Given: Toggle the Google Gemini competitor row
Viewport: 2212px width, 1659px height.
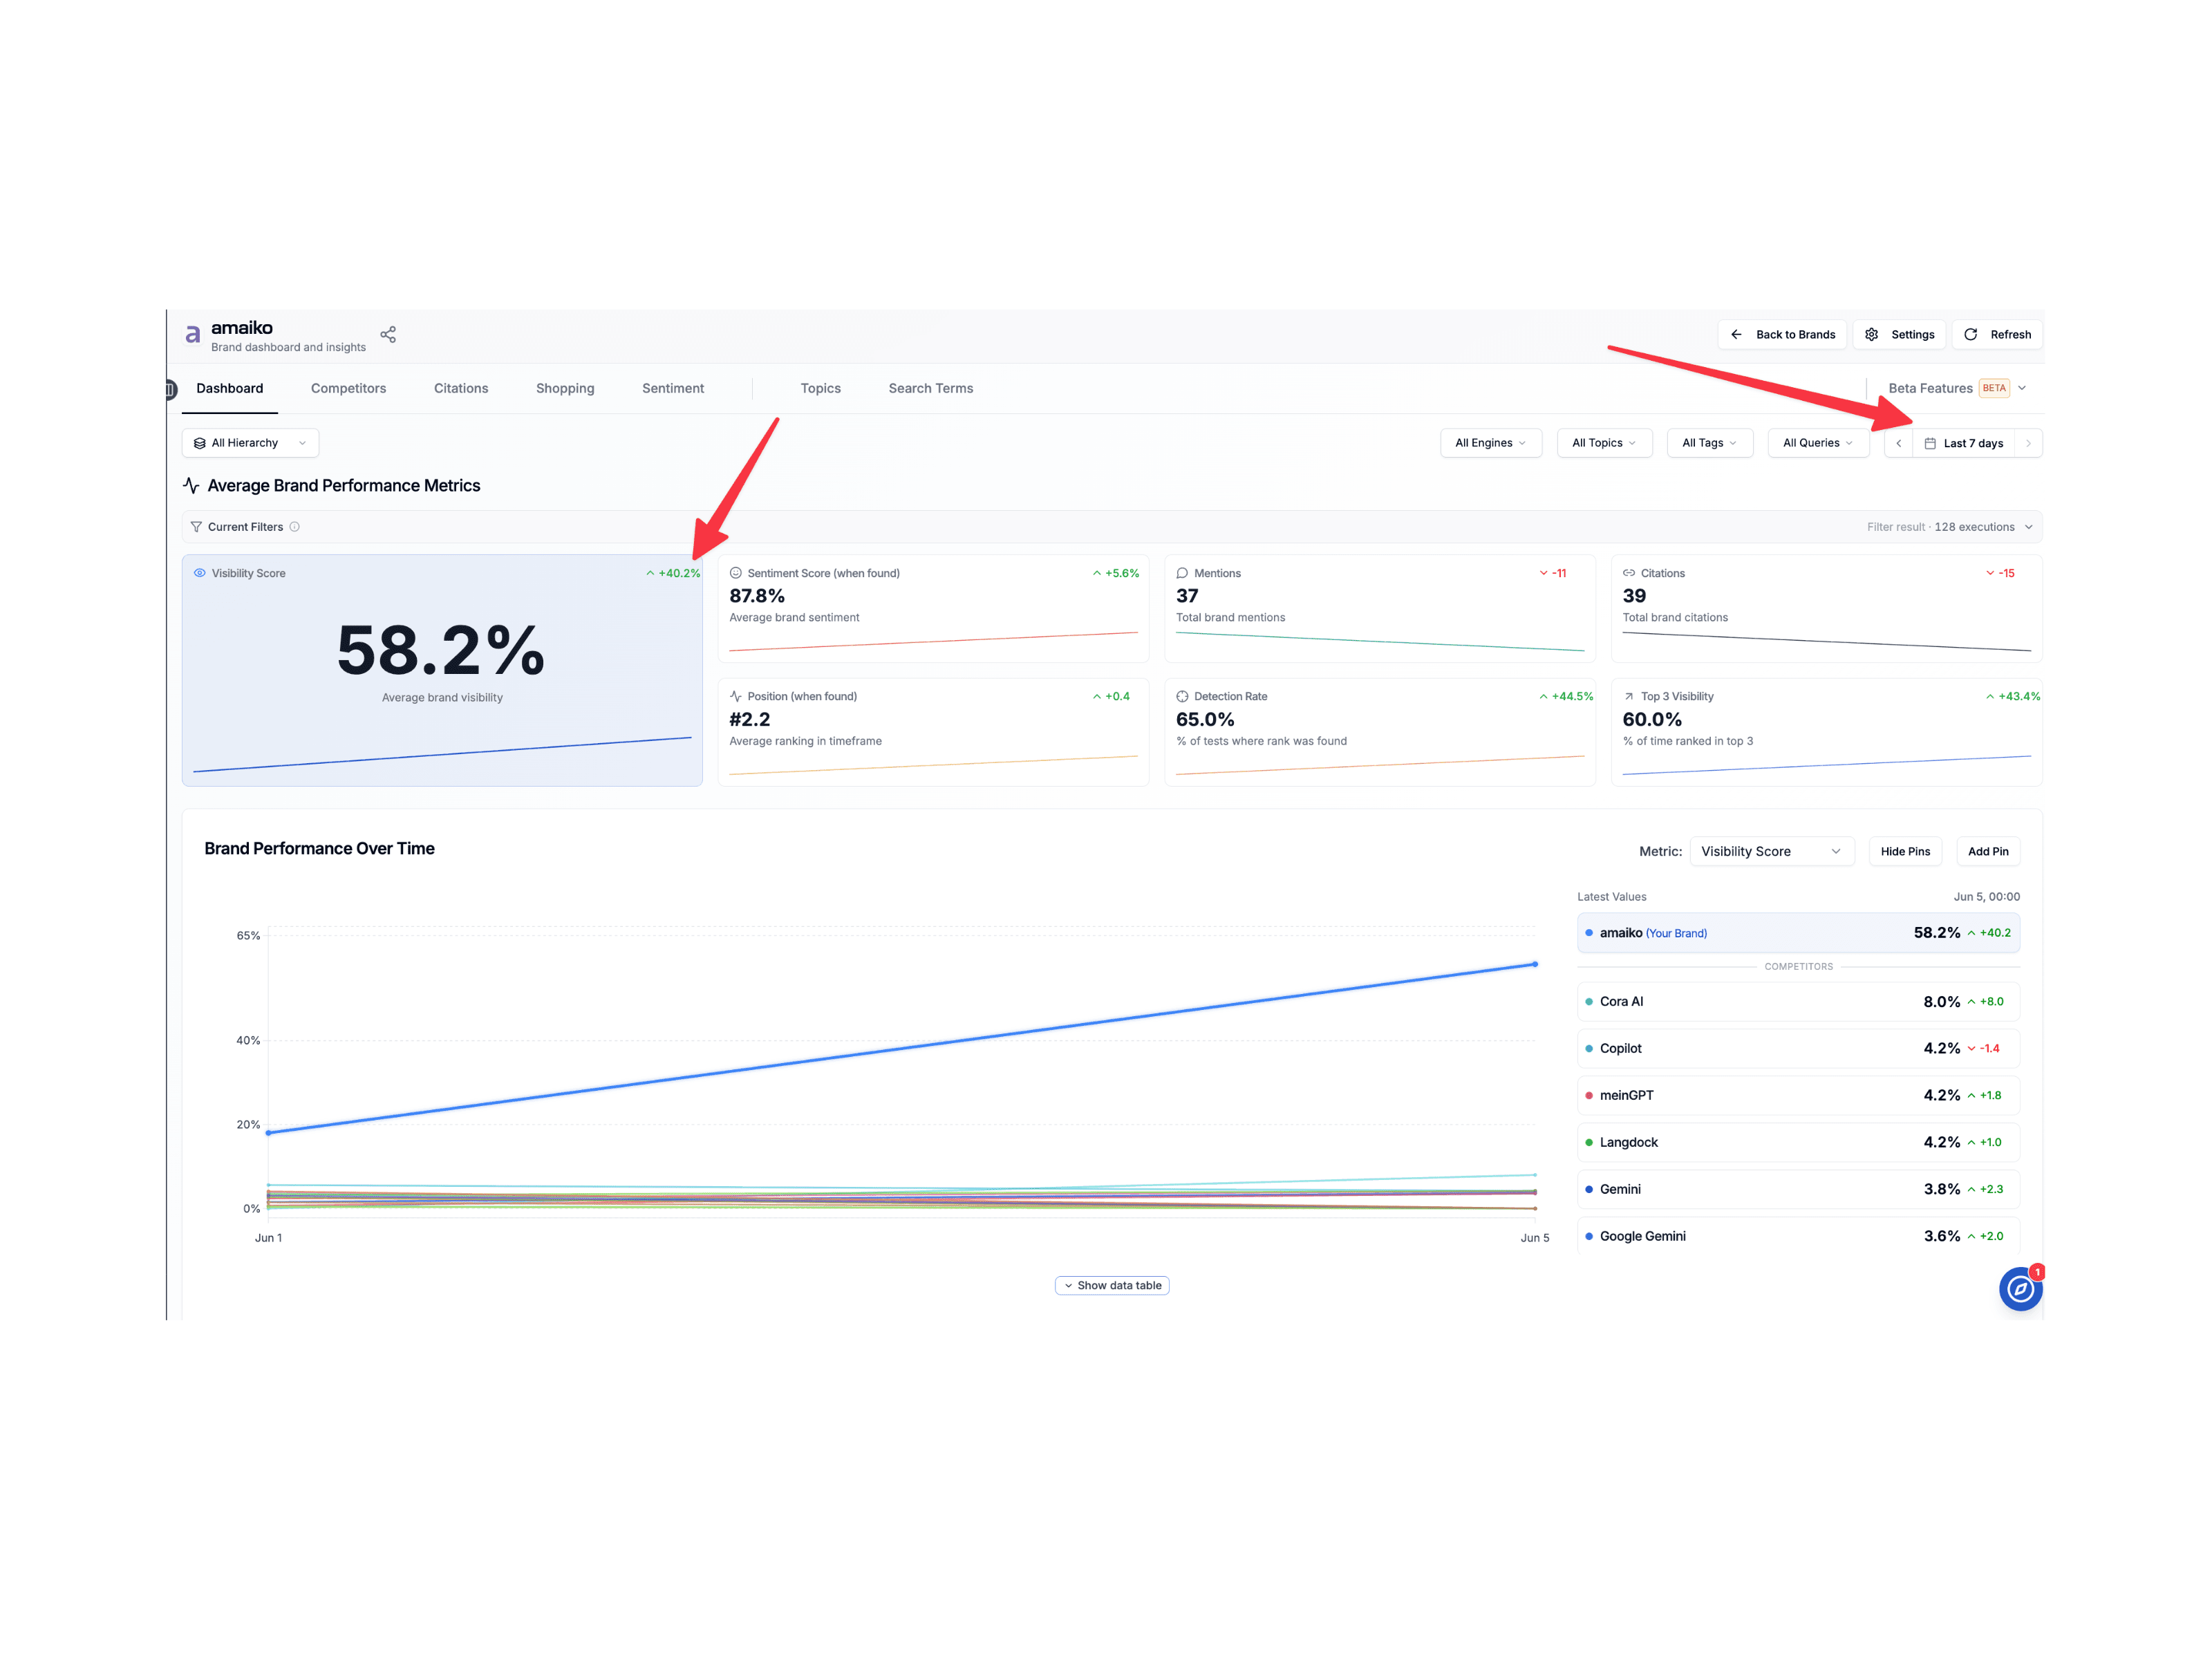Looking at the screenshot, I should click(x=1798, y=1236).
